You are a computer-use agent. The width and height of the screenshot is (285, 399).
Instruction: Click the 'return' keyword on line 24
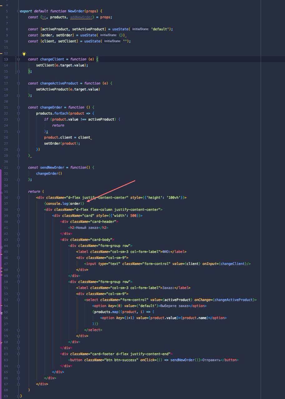coord(58,125)
